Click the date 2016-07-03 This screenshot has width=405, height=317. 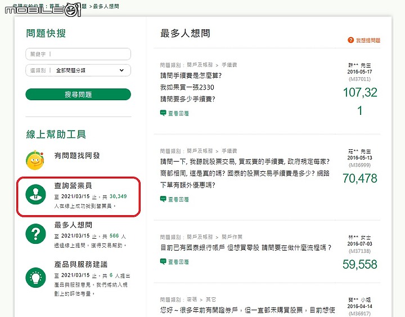tap(360, 244)
